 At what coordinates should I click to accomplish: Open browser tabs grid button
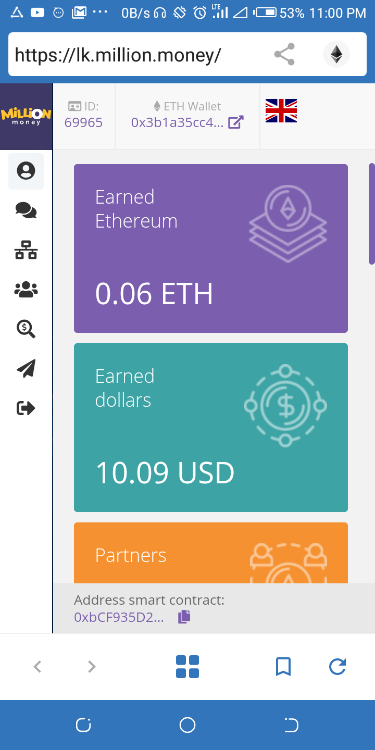187,667
